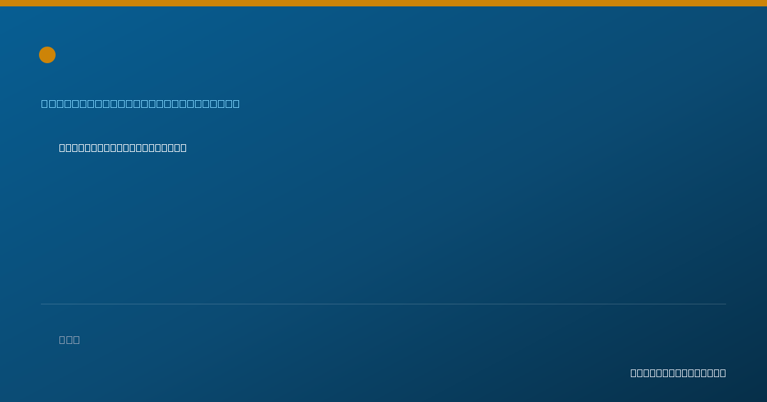Click the left end of the horizontal divider

tap(42, 304)
